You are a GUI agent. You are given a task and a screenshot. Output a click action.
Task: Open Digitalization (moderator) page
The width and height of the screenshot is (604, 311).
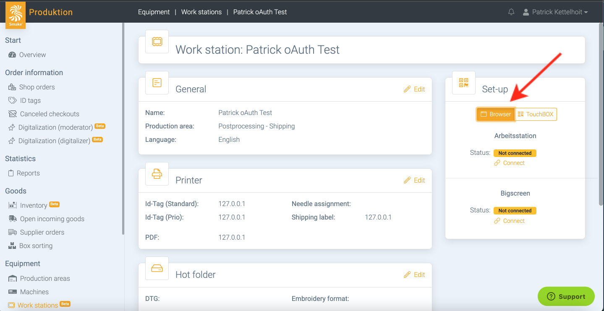coord(55,128)
